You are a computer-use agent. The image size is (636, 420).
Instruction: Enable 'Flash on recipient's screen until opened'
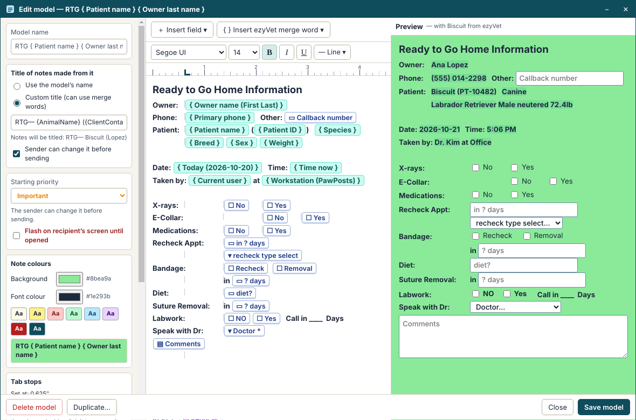[x=17, y=235]
